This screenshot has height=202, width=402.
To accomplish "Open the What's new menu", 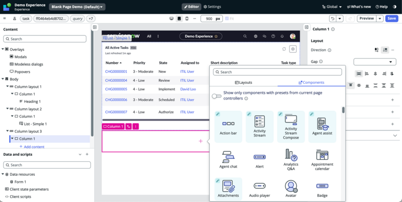I will click(x=359, y=7).
